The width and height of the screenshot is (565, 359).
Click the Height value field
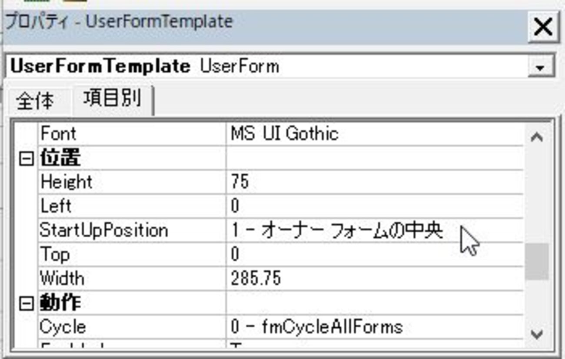coord(374,182)
